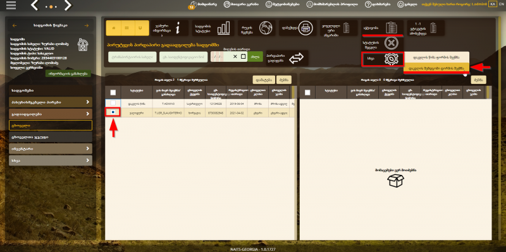This screenshot has height=252, width=506.
Task: Select the first option in the yellow submenu
Action: [x=436, y=57]
